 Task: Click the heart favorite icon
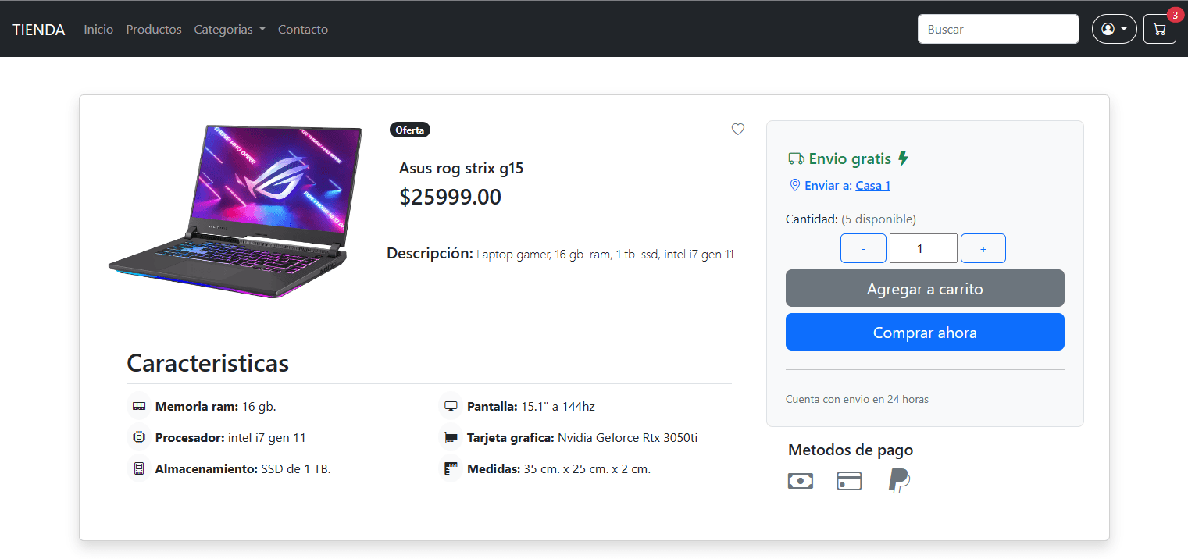[x=738, y=130]
